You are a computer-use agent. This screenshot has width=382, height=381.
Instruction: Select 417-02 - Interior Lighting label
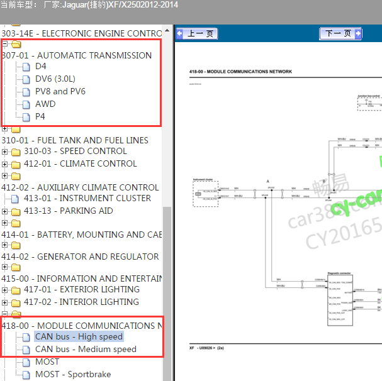(81, 302)
